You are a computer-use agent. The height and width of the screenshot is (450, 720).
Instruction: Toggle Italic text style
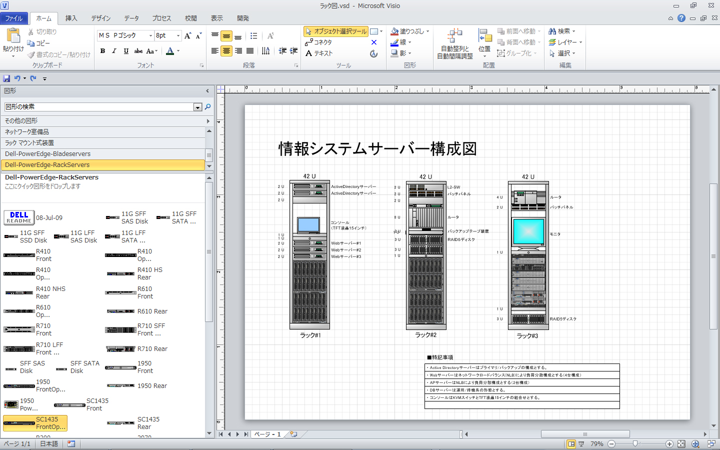pyautogui.click(x=114, y=51)
